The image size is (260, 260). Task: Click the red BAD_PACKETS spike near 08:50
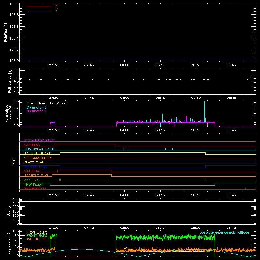click(245, 188)
